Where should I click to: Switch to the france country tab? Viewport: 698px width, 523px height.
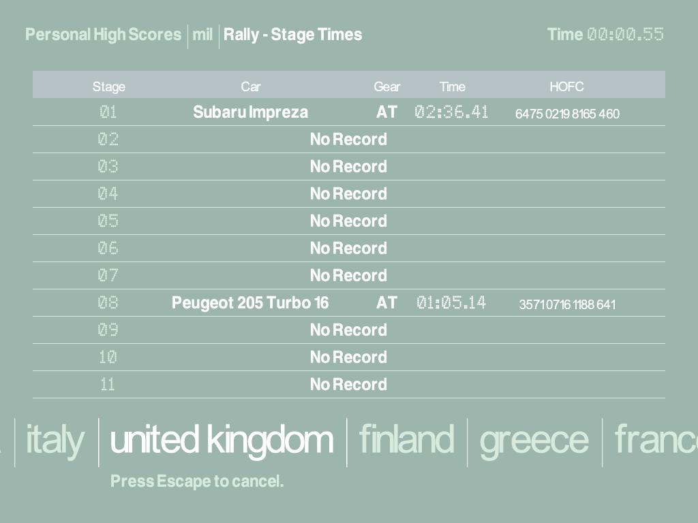tap(656, 441)
